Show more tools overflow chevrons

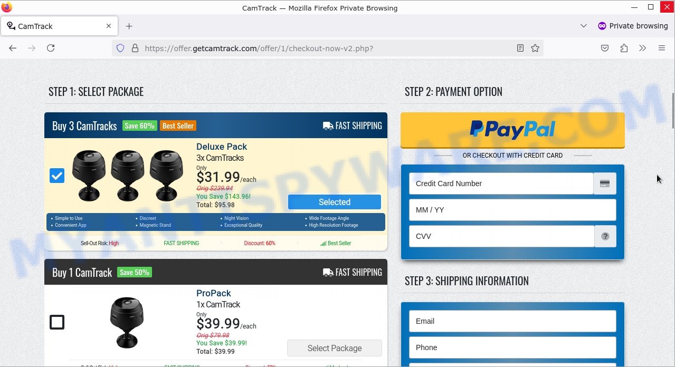642,48
